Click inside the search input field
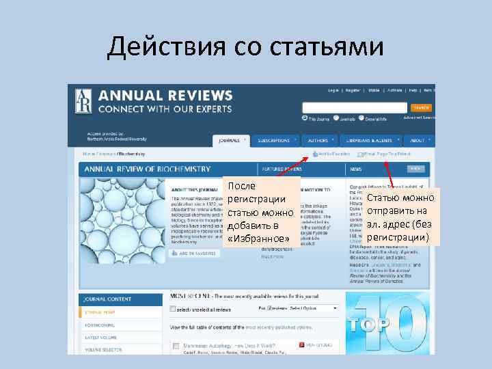Image resolution: width=492 pixels, height=369 pixels. pos(355,108)
